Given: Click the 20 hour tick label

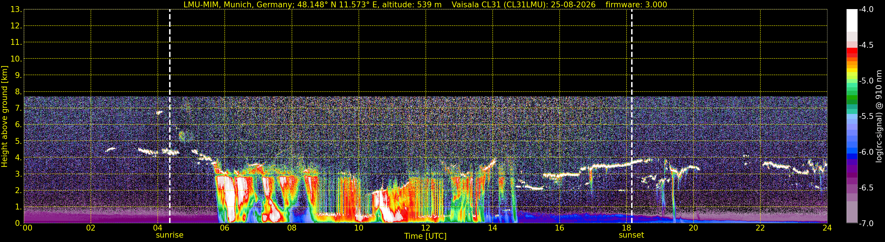Looking at the screenshot, I should (693, 228).
